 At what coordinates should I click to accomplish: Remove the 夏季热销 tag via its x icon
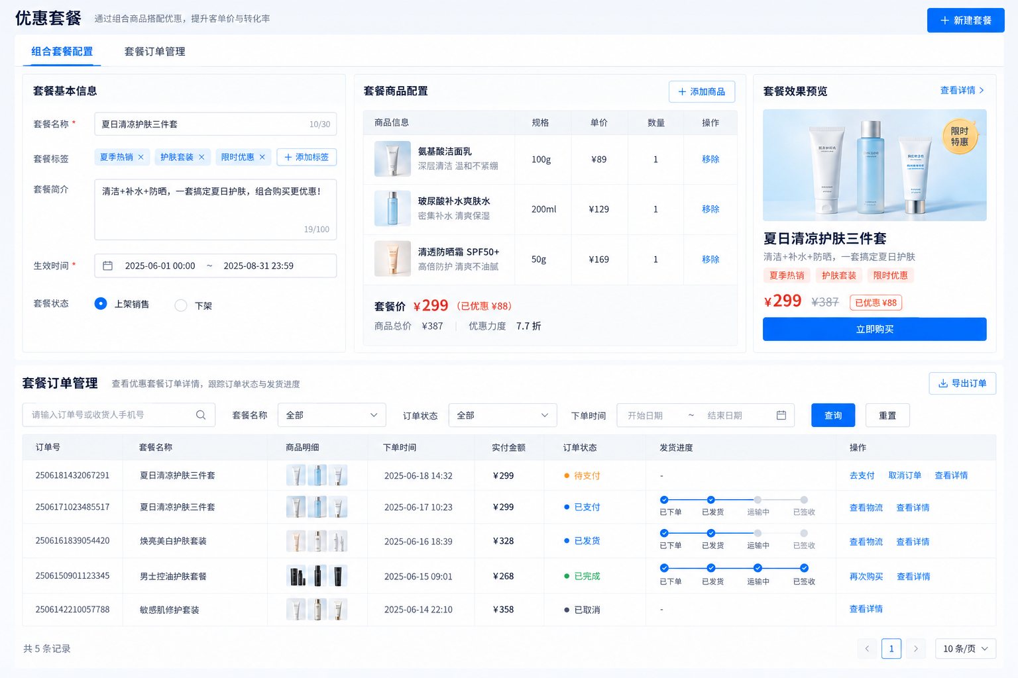tap(141, 157)
